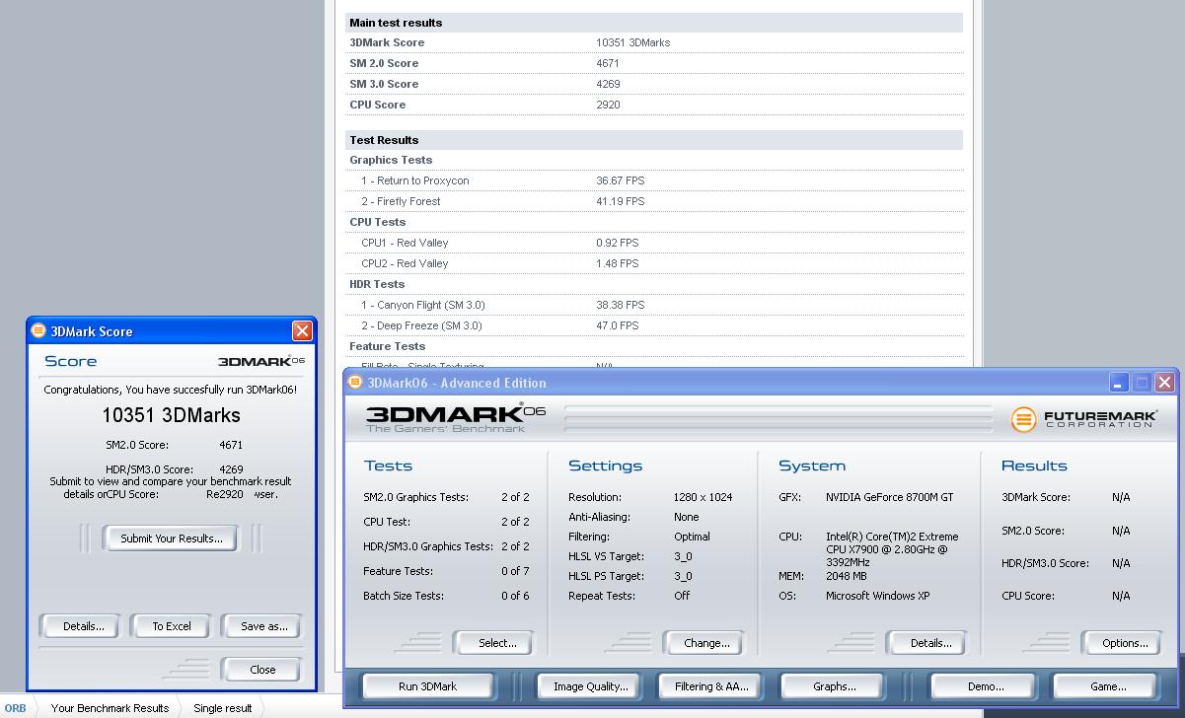Click the Futuremark Corporation logo icon
The width and height of the screenshot is (1185, 718).
tap(1024, 419)
